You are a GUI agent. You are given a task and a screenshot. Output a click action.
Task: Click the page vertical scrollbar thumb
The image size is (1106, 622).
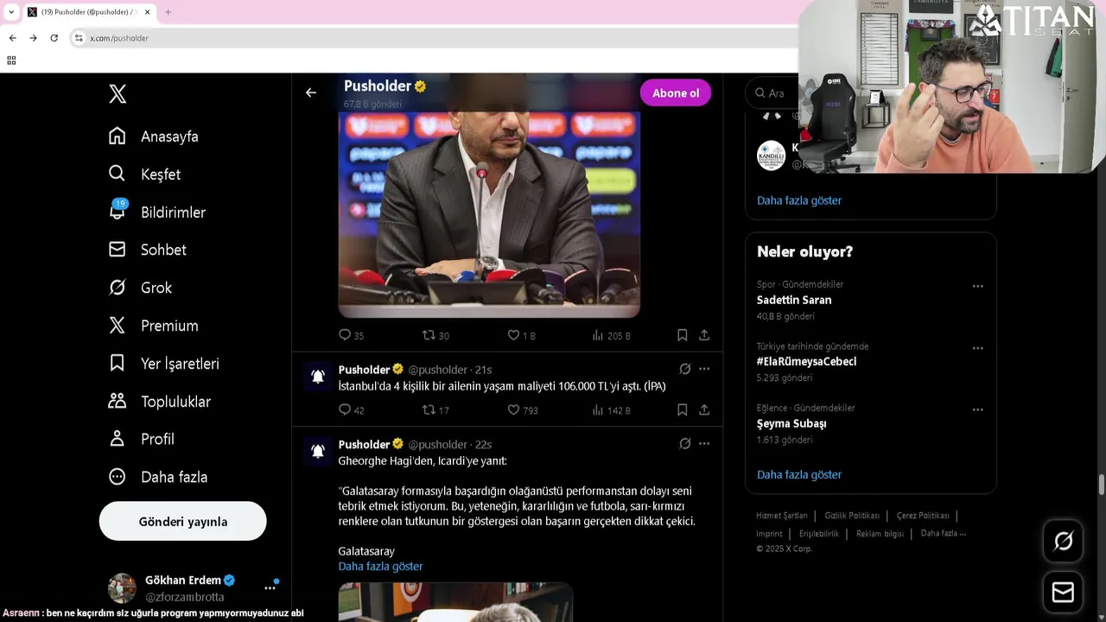1101,485
